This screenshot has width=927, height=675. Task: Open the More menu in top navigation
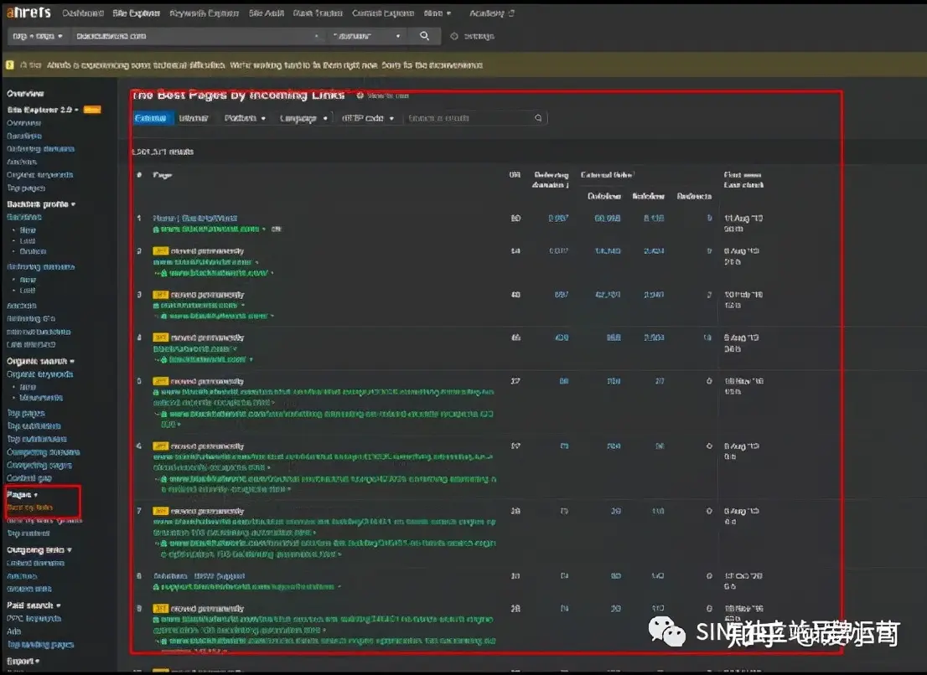437,13
